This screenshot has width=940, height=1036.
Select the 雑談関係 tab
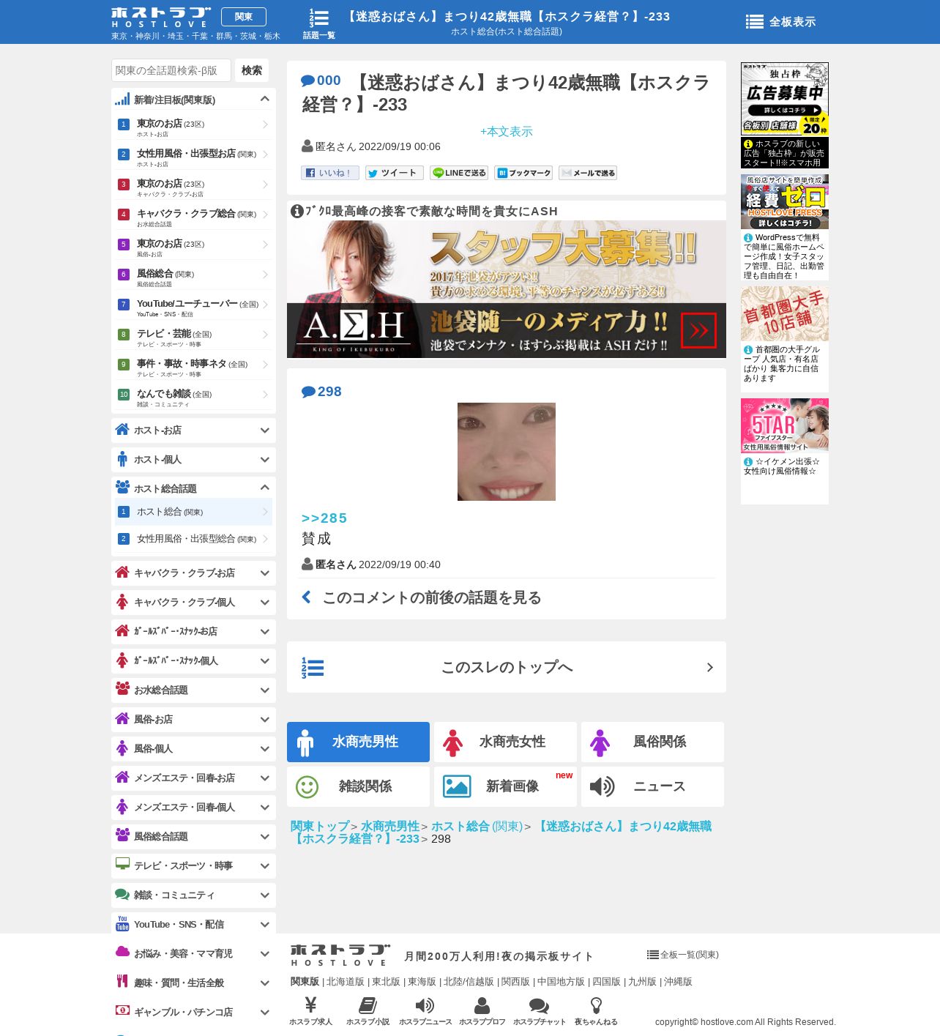tap(358, 786)
